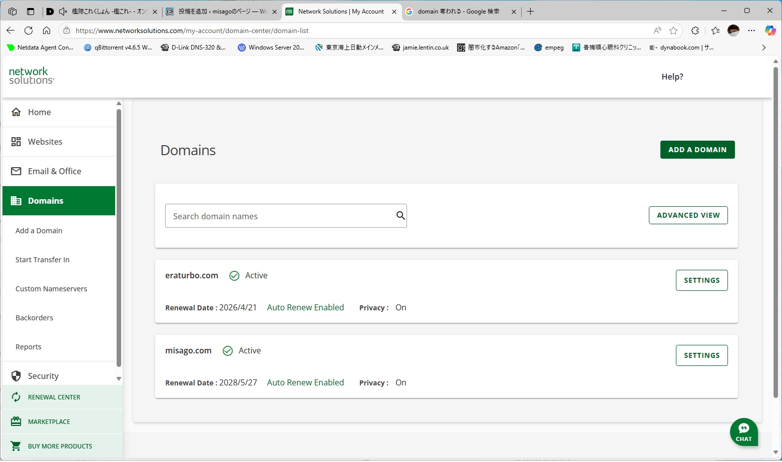Choose Add a Domain submenu link
Viewport: 782px width, 462px height.
pos(39,231)
